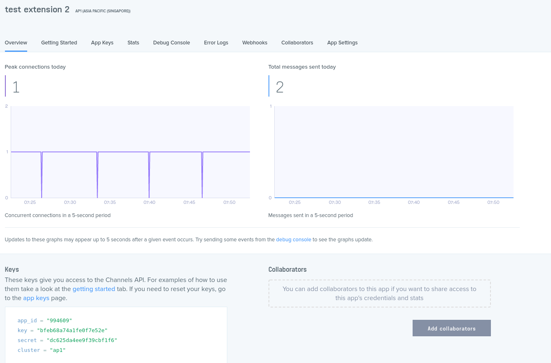Switch to the Webhooks tab
Screen dimensions: 551x363
coord(254,43)
